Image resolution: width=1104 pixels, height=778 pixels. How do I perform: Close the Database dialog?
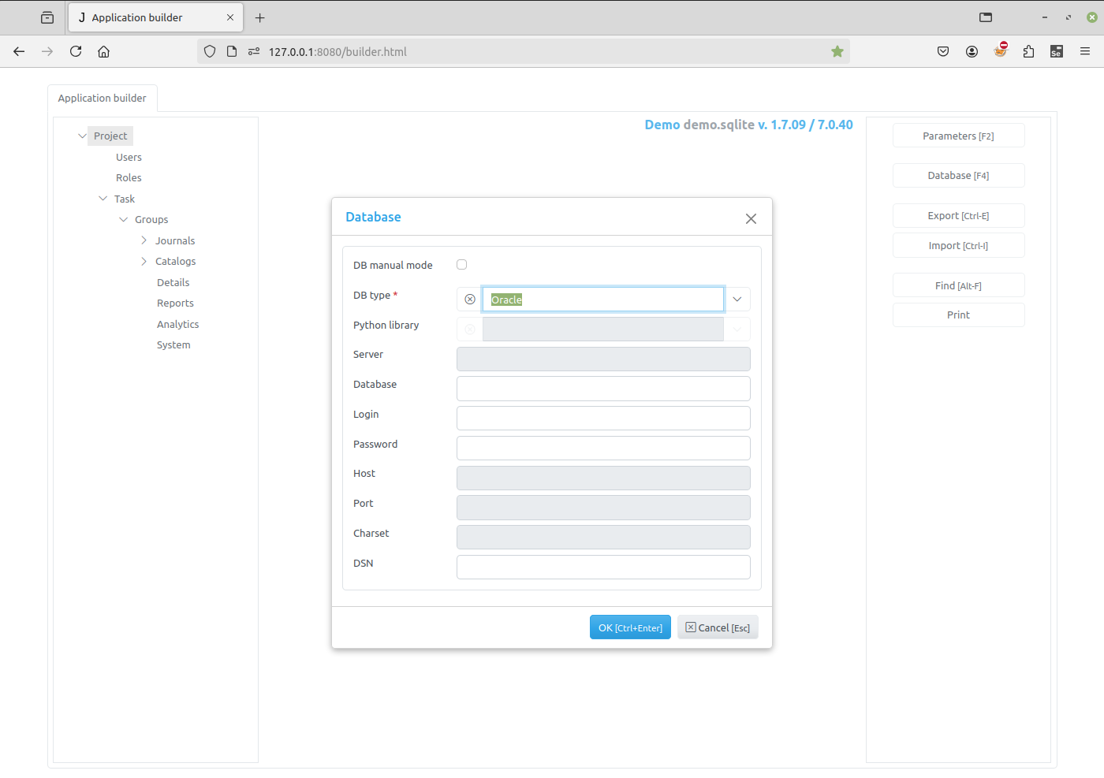point(751,218)
